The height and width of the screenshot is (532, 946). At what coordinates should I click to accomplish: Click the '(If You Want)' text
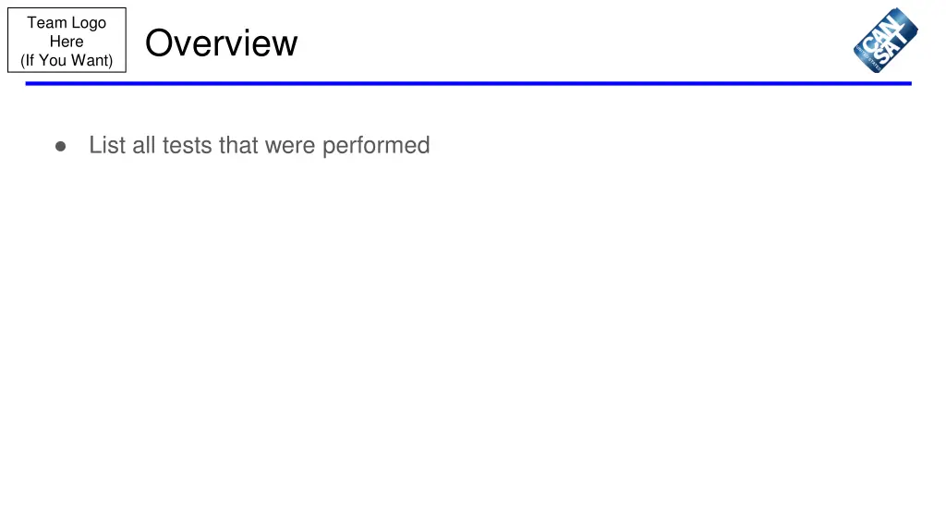[67, 60]
